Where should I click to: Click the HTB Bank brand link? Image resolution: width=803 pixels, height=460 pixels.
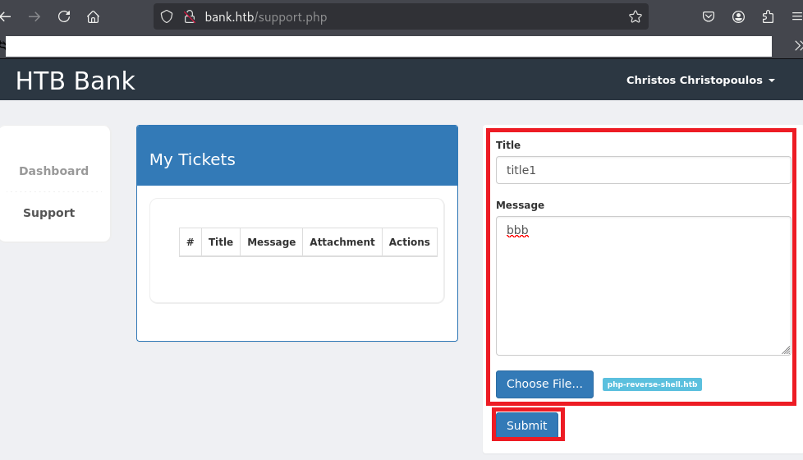coord(76,81)
